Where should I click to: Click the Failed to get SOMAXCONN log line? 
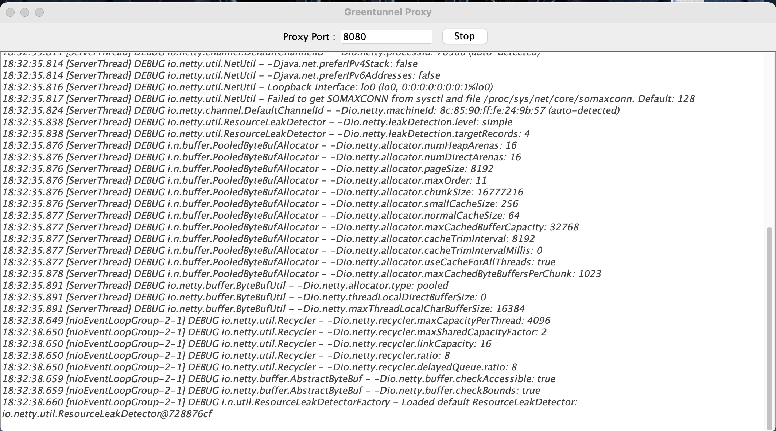pyautogui.click(x=348, y=99)
